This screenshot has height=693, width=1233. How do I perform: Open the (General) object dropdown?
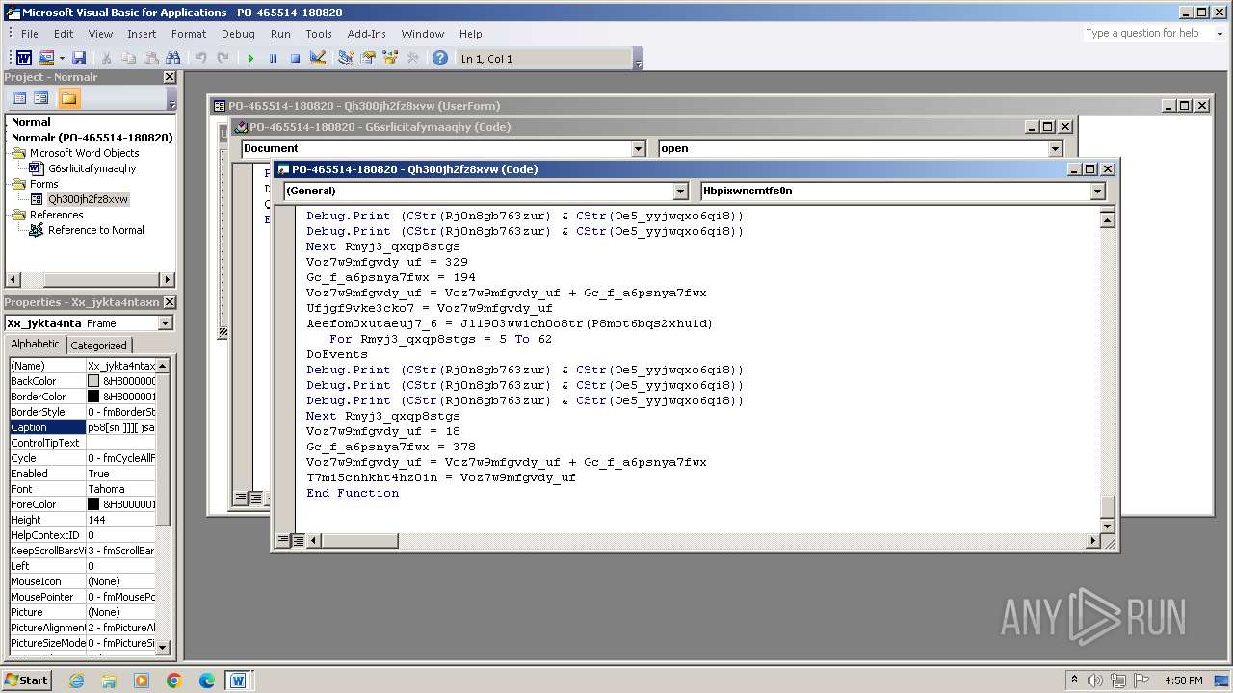pyautogui.click(x=680, y=192)
